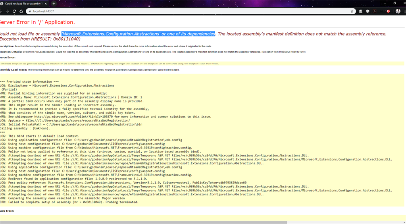Click 'WRN: A partial bind occurs' line
Viewport: 406px width, 224px height.
point(72,101)
